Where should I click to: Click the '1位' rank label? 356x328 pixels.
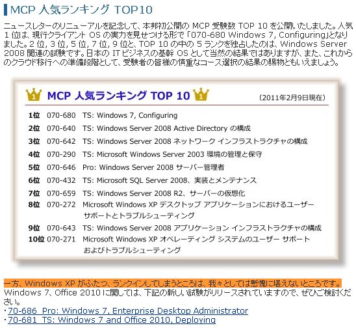(34, 115)
